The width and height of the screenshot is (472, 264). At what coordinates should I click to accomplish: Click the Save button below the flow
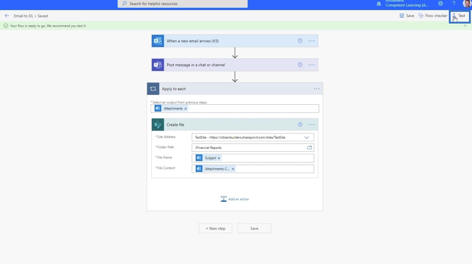coord(254,228)
